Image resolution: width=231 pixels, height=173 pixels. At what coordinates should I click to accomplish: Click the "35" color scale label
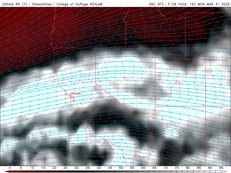tap(88, 168)
